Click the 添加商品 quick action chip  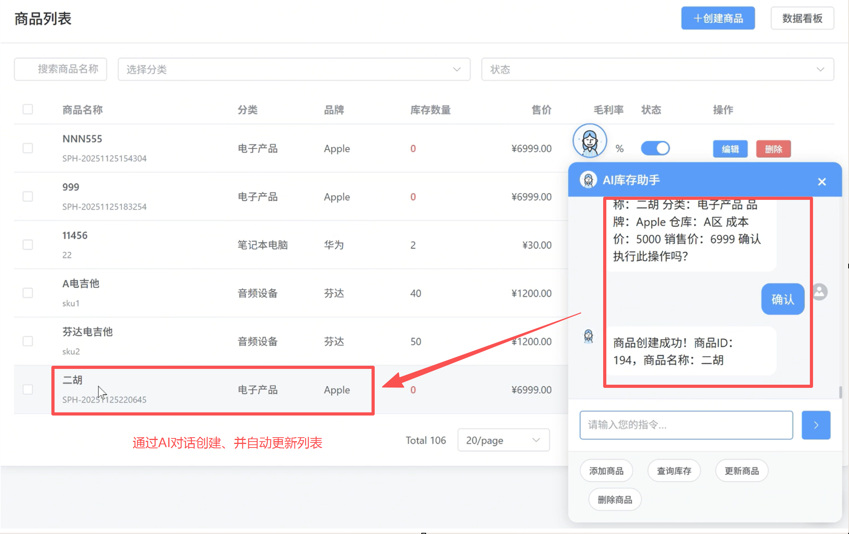[606, 470]
